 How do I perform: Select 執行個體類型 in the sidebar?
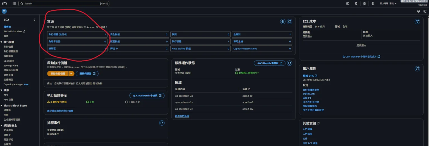[11, 51]
